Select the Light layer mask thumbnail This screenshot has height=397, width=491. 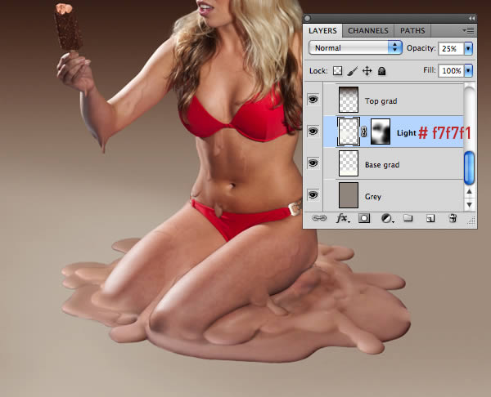381,132
